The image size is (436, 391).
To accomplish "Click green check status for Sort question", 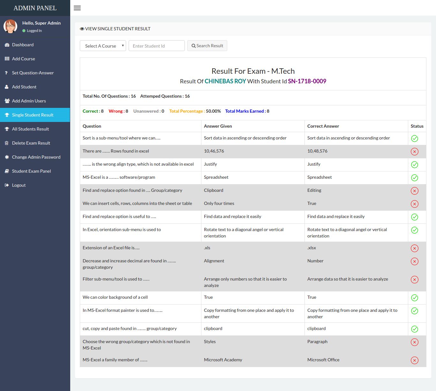I will coord(414,139).
